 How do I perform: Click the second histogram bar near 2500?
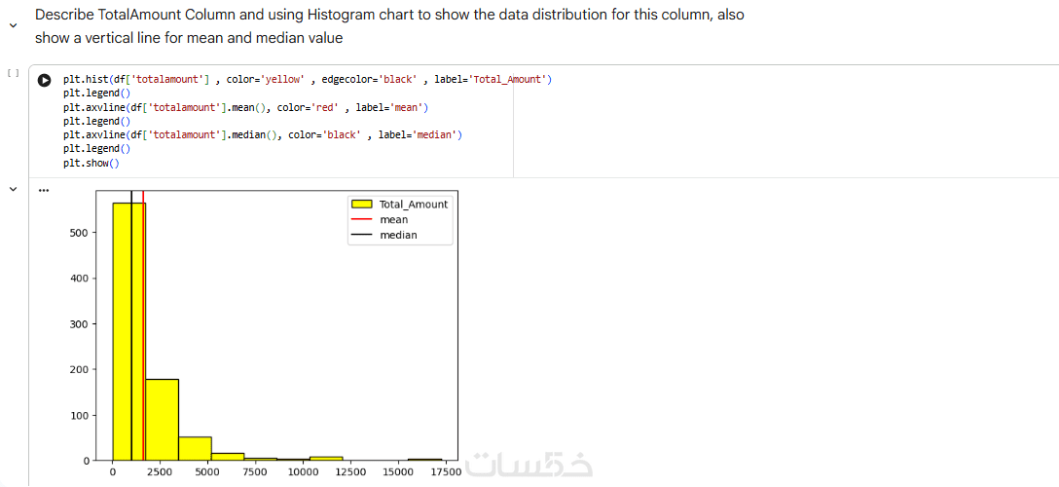(162, 419)
